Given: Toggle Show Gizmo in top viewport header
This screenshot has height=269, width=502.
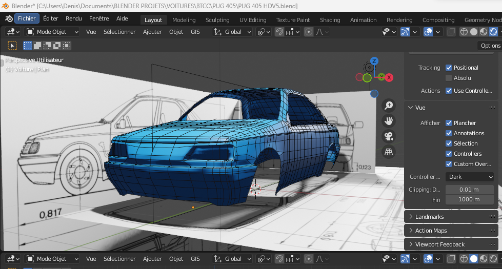Looking at the screenshot, I should (405, 32).
